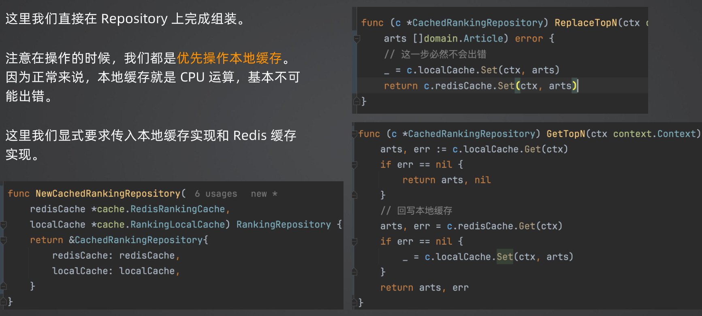Click fold end marker of ReplaceTopN function
702x316 pixels.
[357, 101]
